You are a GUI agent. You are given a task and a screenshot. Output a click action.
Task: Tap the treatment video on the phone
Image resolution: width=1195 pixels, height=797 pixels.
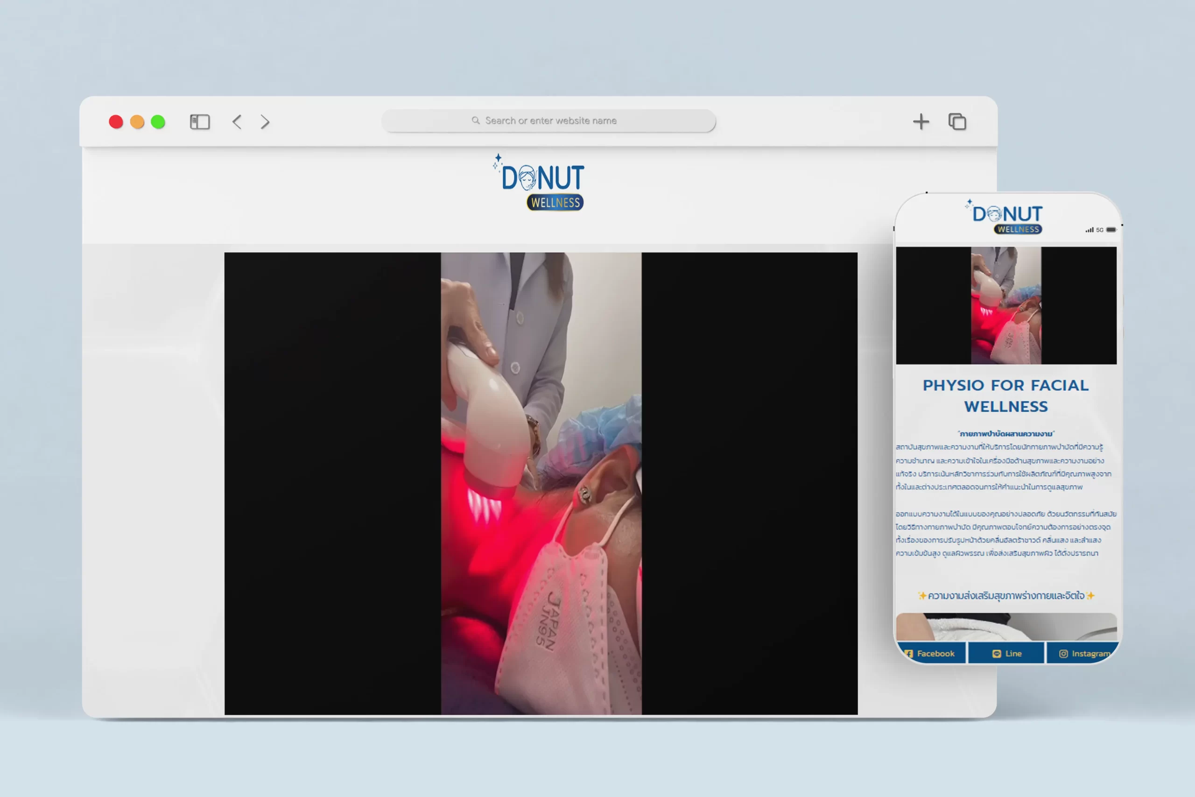[1006, 305]
